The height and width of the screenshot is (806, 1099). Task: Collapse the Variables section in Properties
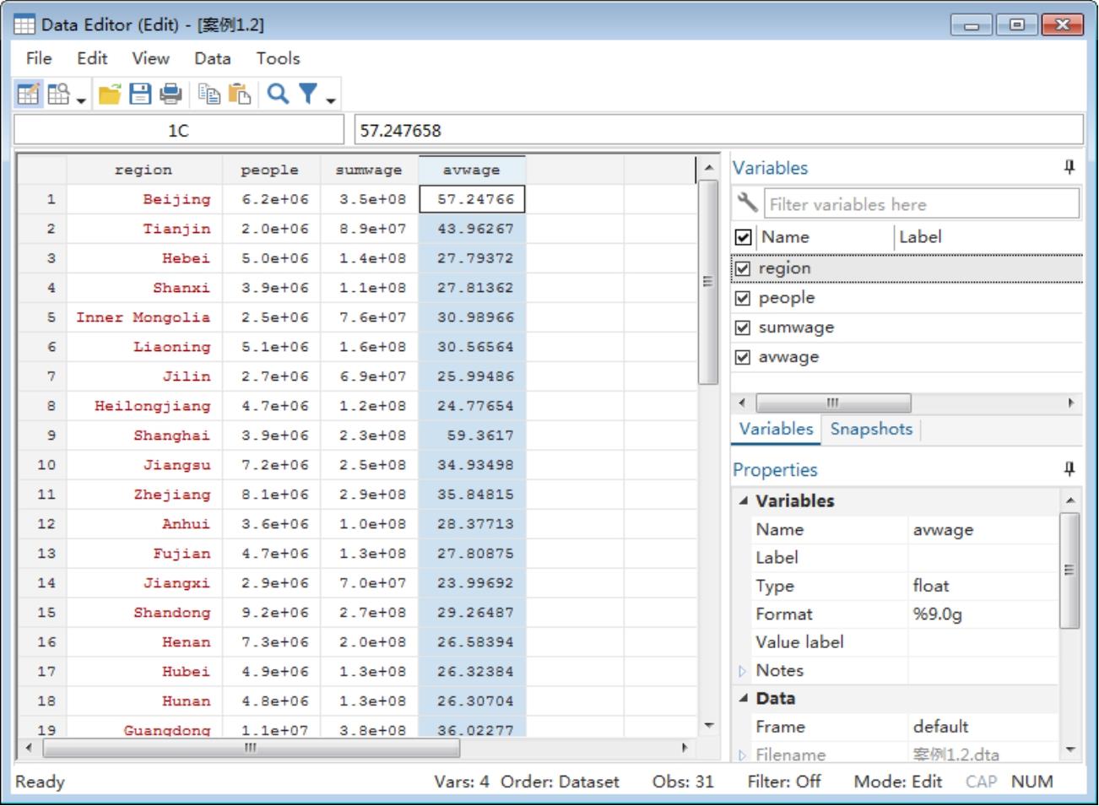click(744, 500)
